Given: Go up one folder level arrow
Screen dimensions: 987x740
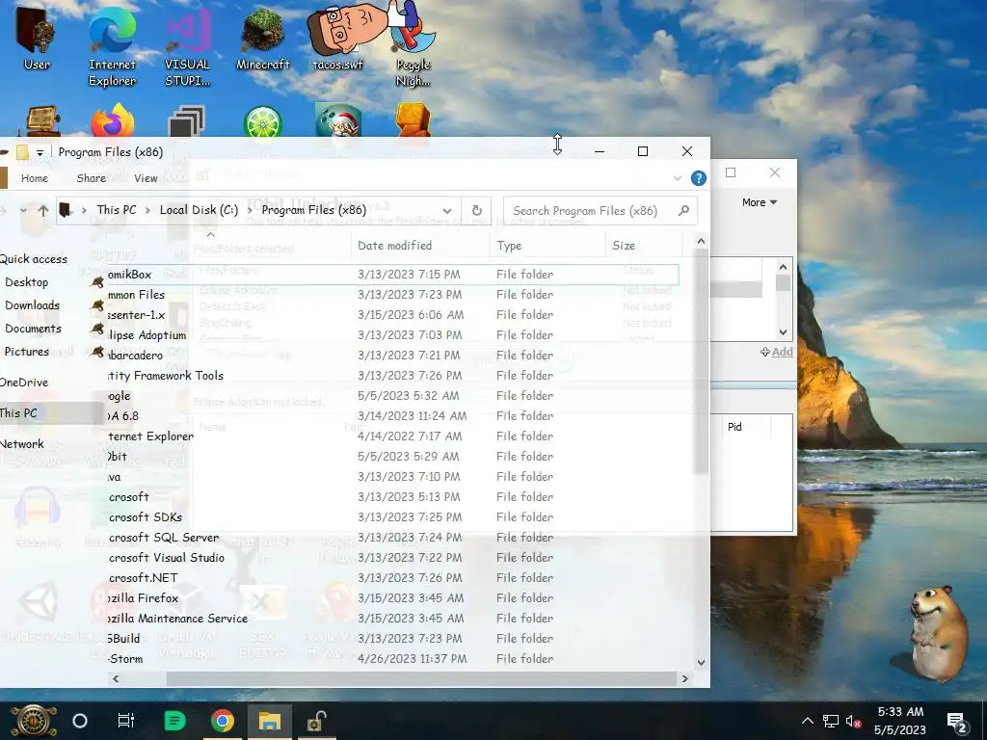Looking at the screenshot, I should [42, 211].
